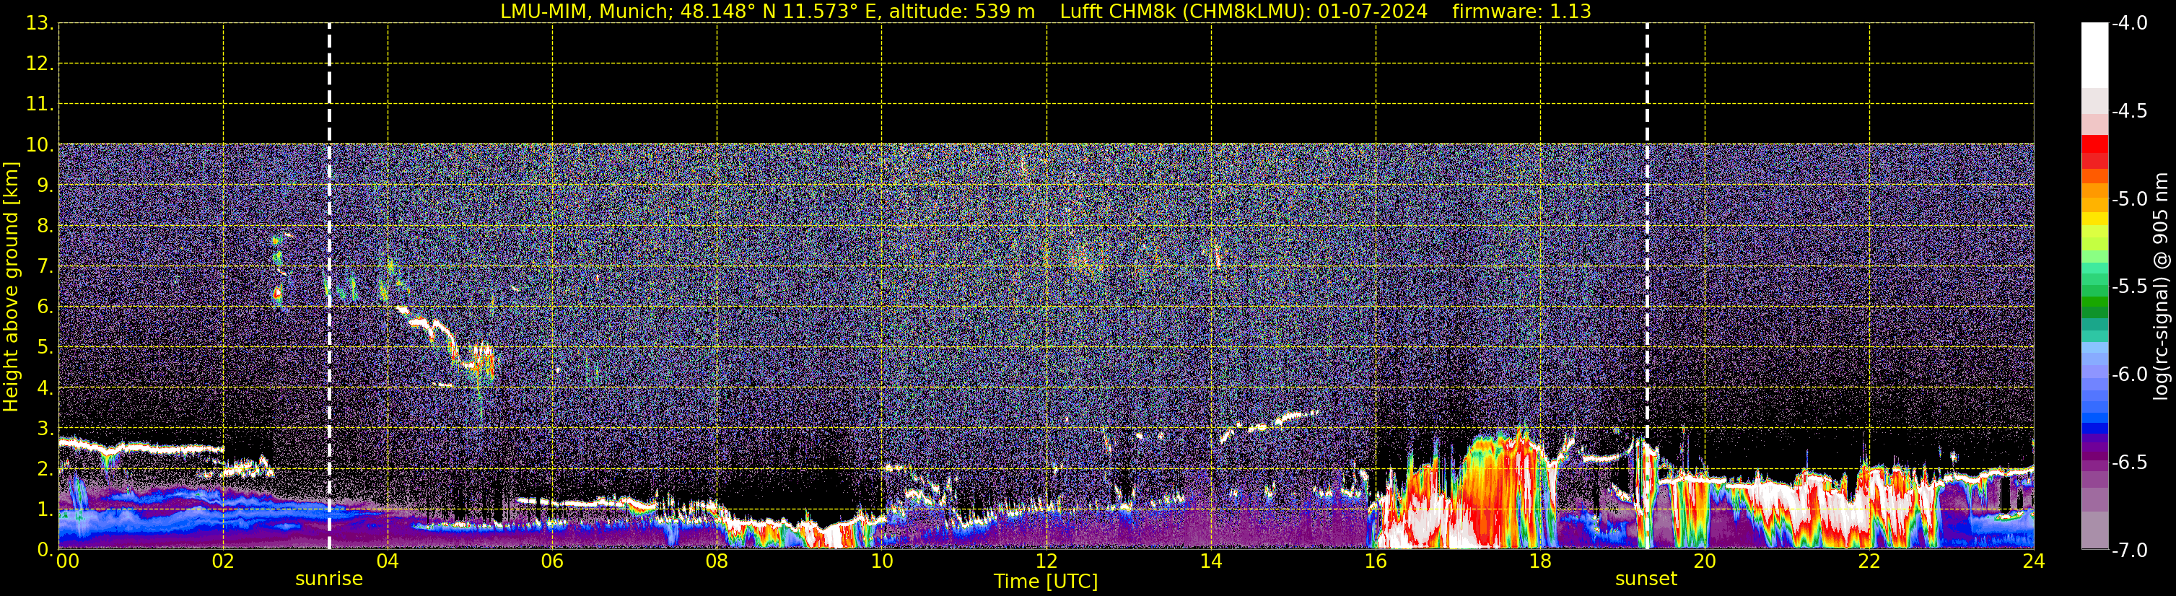Click the white dashed sunset marker line
This screenshot has width=2176, height=596.
coord(1646,286)
